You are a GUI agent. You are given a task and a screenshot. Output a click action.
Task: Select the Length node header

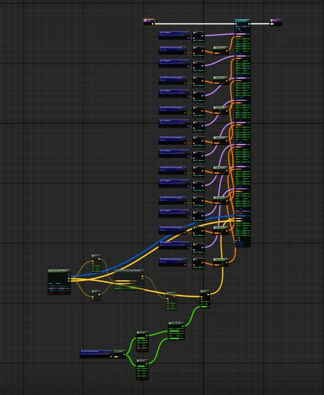coord(120,351)
